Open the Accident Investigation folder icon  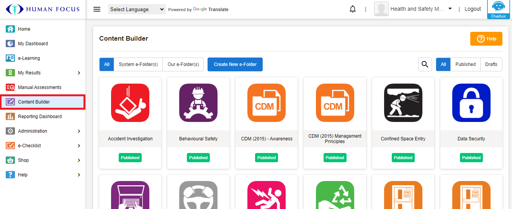[130, 103]
